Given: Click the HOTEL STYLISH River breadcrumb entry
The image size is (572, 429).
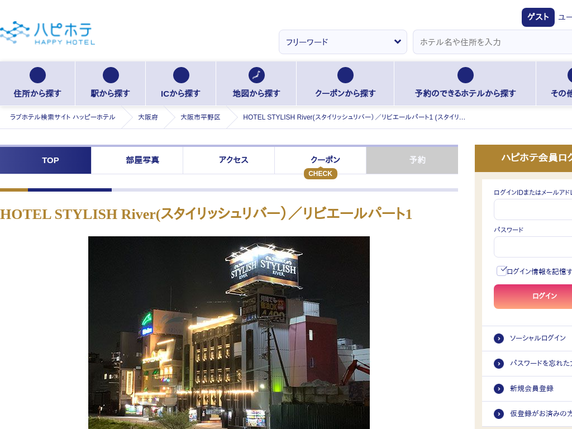Looking at the screenshot, I should point(354,117).
